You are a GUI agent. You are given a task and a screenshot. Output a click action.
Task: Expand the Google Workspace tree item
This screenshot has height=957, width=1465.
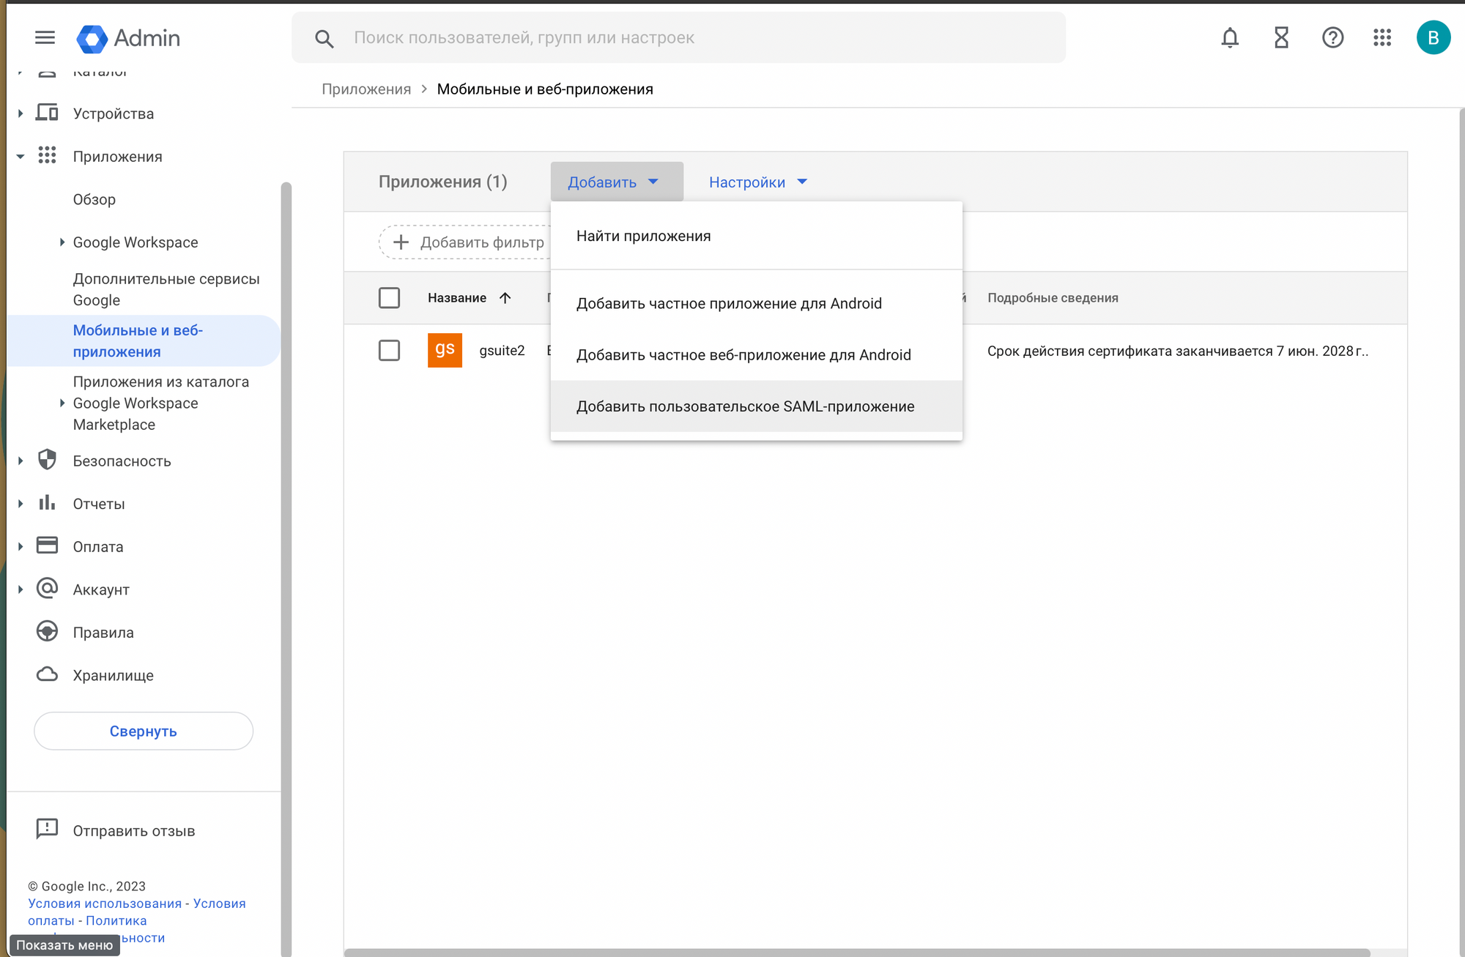(62, 242)
